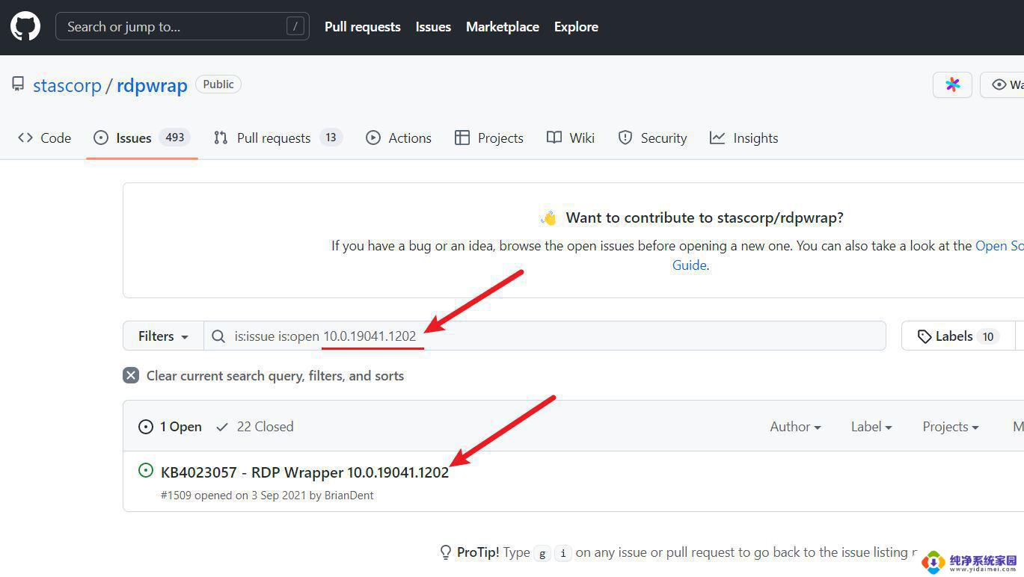The width and height of the screenshot is (1024, 577).
Task: Open the rdpwrap repository link
Action: tap(152, 85)
